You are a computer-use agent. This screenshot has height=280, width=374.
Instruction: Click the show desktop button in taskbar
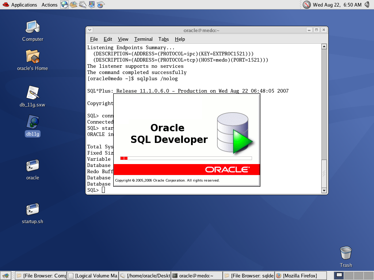6,276
